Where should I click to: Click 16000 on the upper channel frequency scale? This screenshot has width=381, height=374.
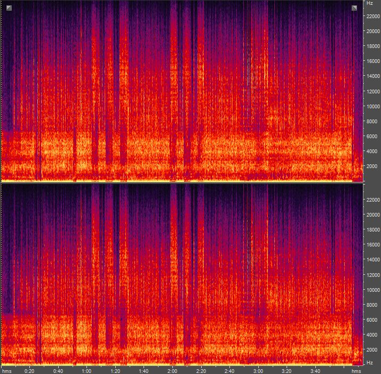click(373, 61)
